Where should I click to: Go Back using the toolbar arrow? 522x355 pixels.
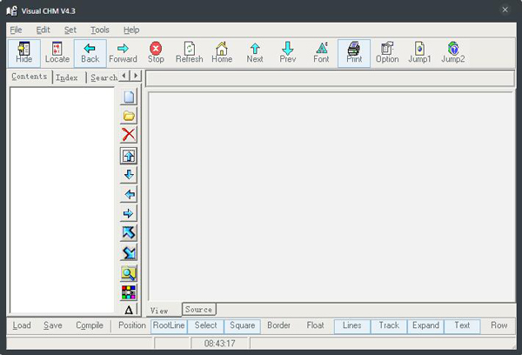(90, 53)
